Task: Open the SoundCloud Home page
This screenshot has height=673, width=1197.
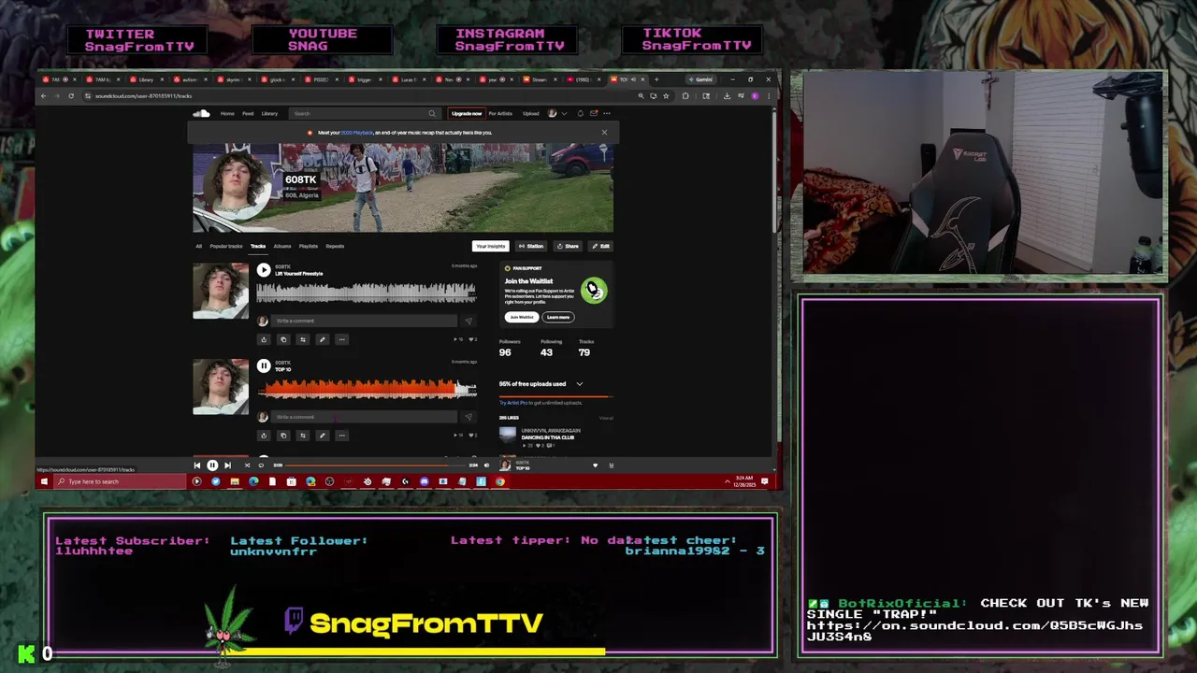Action: click(x=227, y=113)
